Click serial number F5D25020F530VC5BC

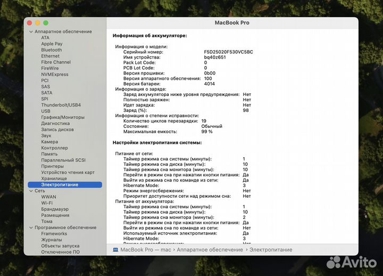[x=228, y=52]
